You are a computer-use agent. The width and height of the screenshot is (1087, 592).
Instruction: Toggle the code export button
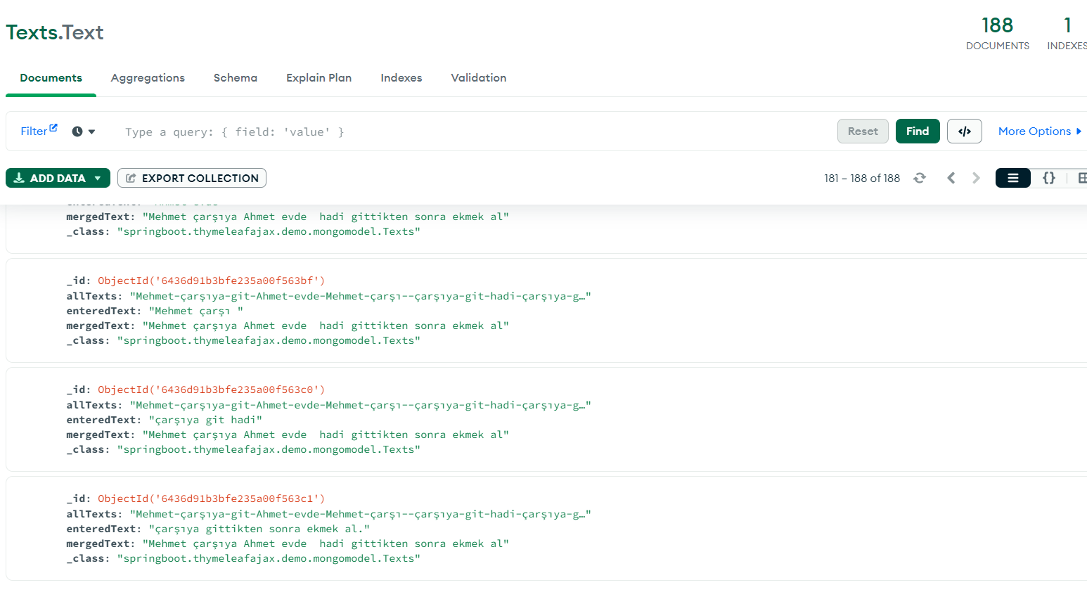tap(964, 131)
